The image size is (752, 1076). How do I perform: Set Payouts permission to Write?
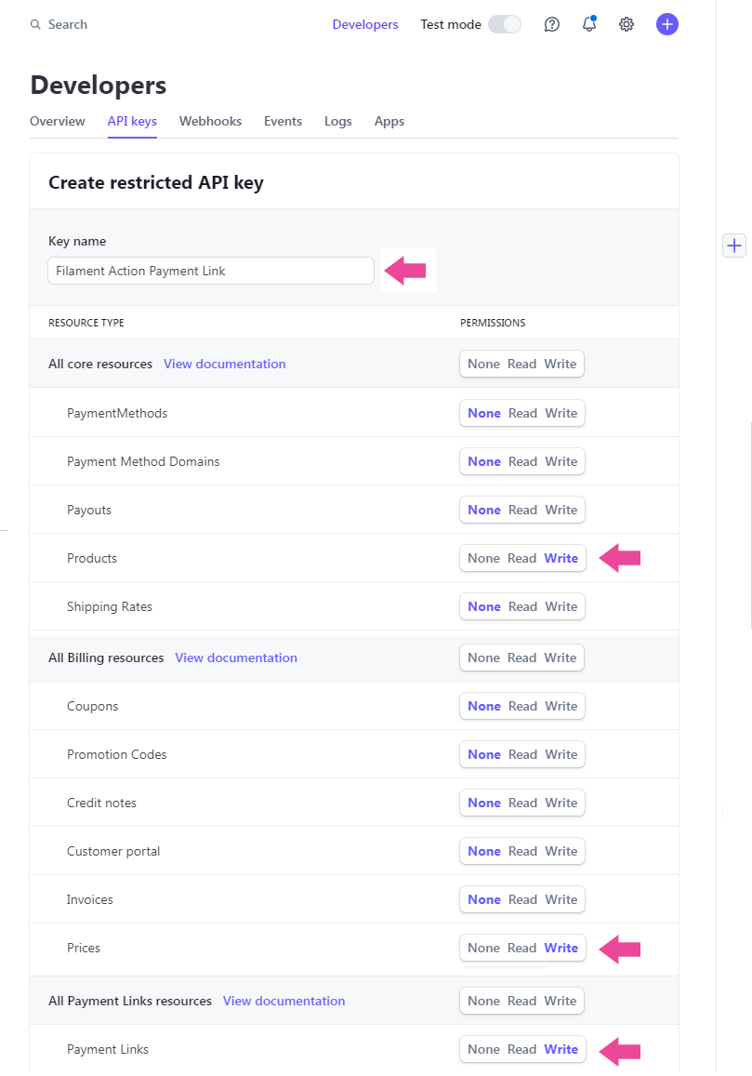point(561,510)
